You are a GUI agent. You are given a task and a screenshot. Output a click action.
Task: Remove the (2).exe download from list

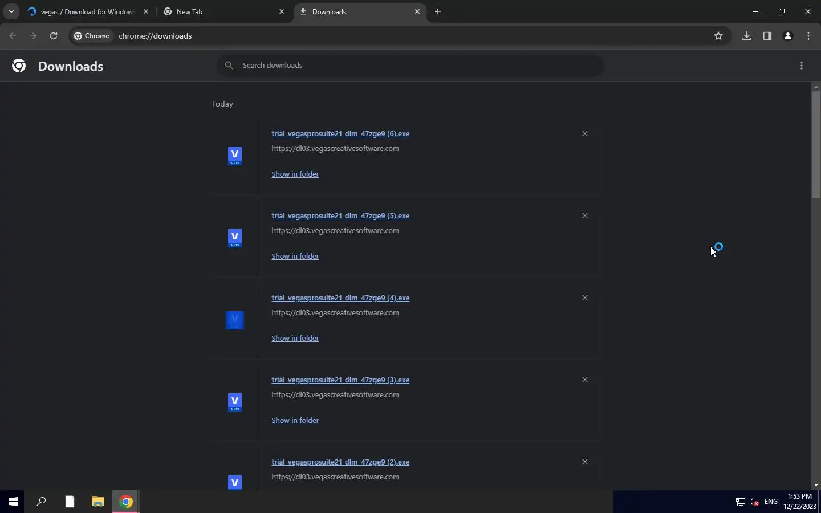tap(584, 462)
